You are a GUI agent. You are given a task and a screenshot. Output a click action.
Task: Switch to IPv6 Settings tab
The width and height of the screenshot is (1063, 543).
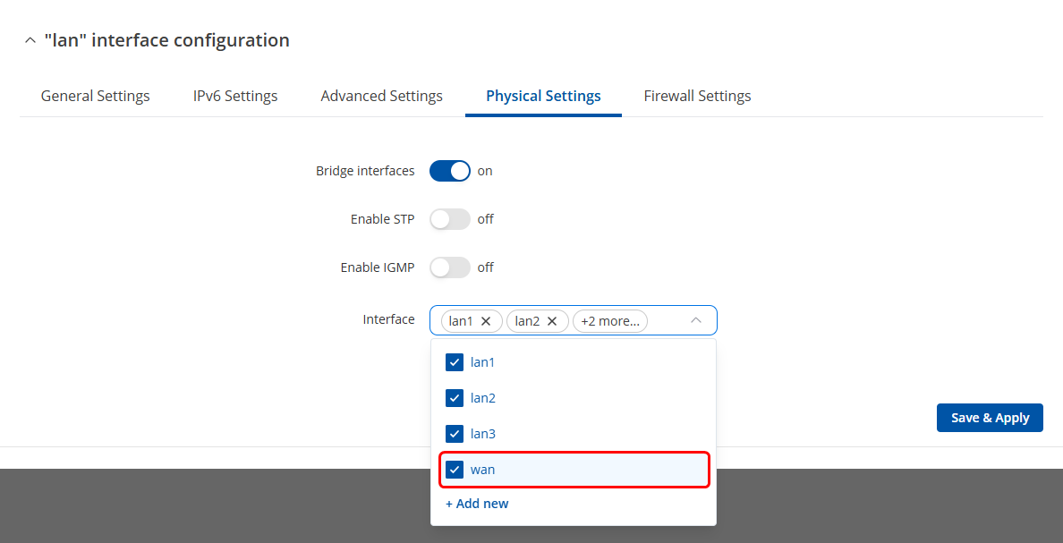tap(235, 96)
